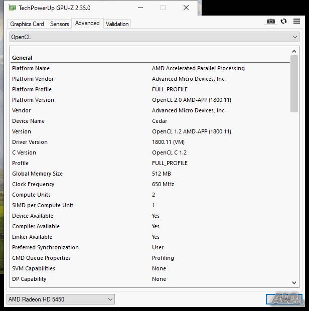Select the DP Capability label

click(29, 279)
